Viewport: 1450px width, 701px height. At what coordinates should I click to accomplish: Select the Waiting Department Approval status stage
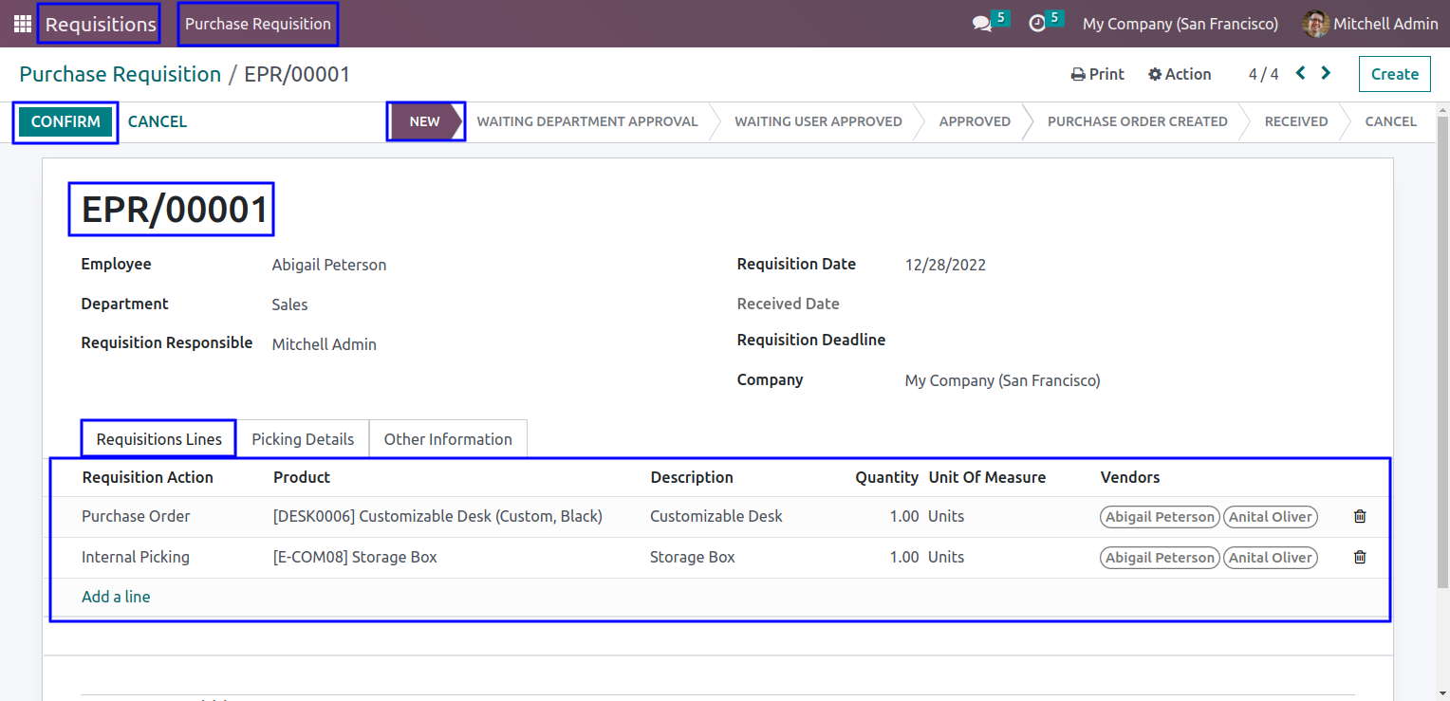pos(587,121)
